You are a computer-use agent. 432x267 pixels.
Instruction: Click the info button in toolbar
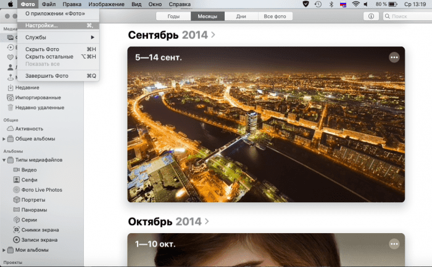pos(371,16)
